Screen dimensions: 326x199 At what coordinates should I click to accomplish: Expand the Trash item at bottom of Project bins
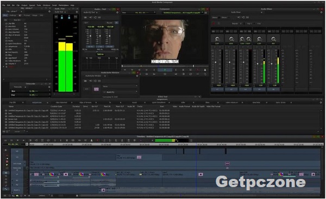(x=4, y=67)
